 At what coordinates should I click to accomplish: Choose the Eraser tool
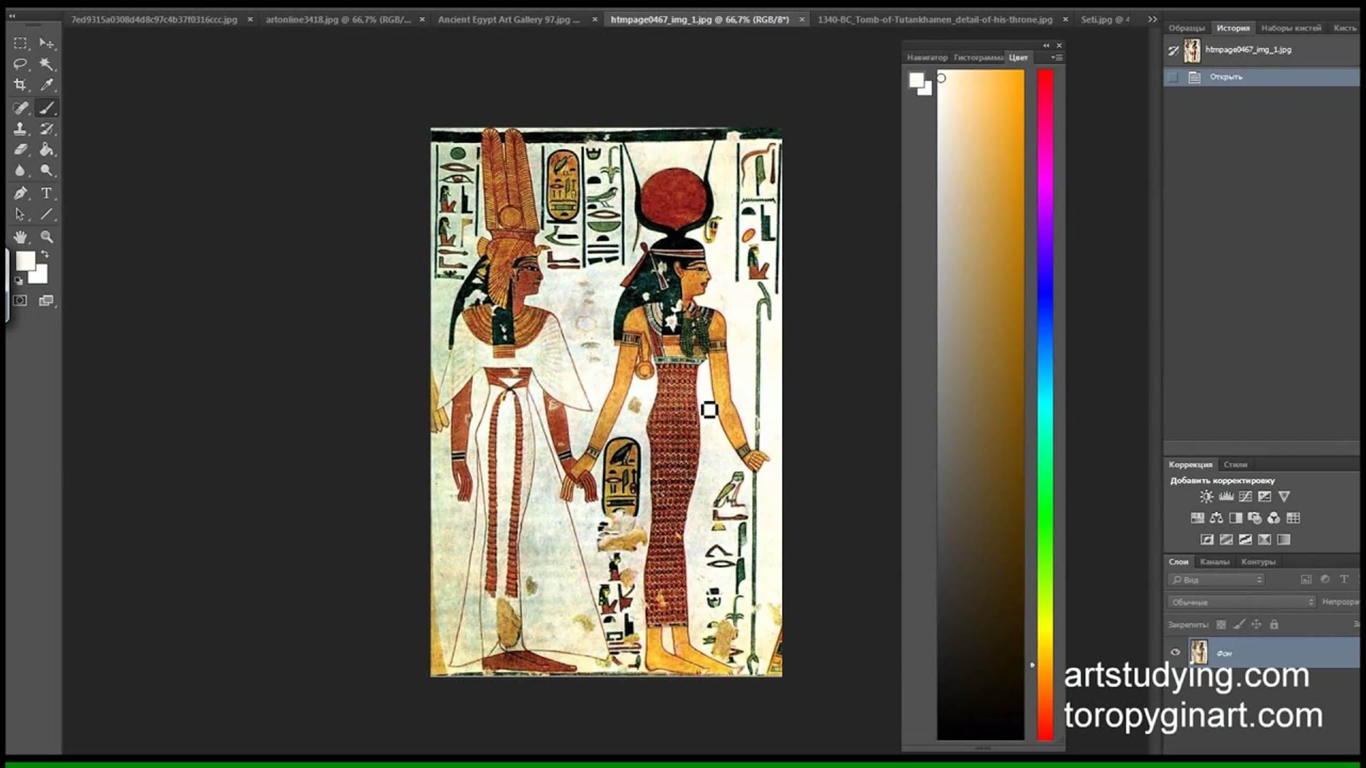tap(20, 150)
